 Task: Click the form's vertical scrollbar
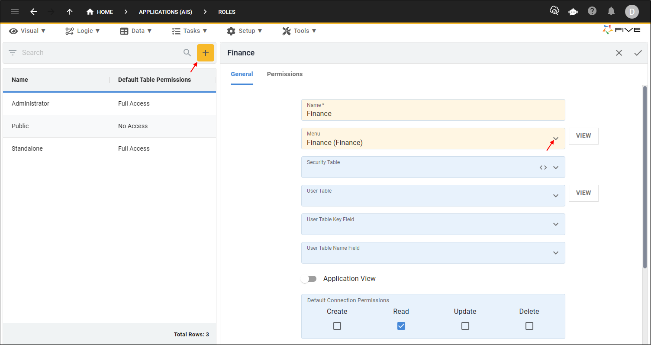pyautogui.click(x=645, y=177)
